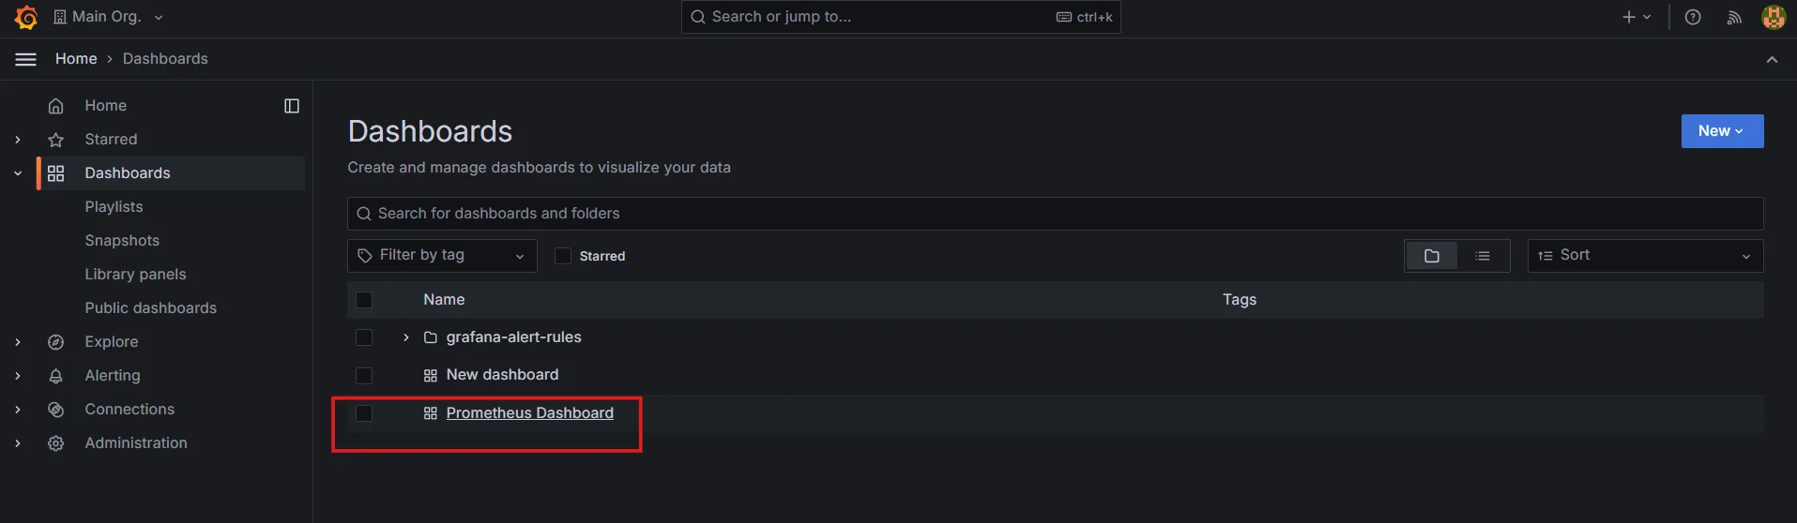The image size is (1797, 523).
Task: Open the help question mark icon
Action: (x=1693, y=17)
